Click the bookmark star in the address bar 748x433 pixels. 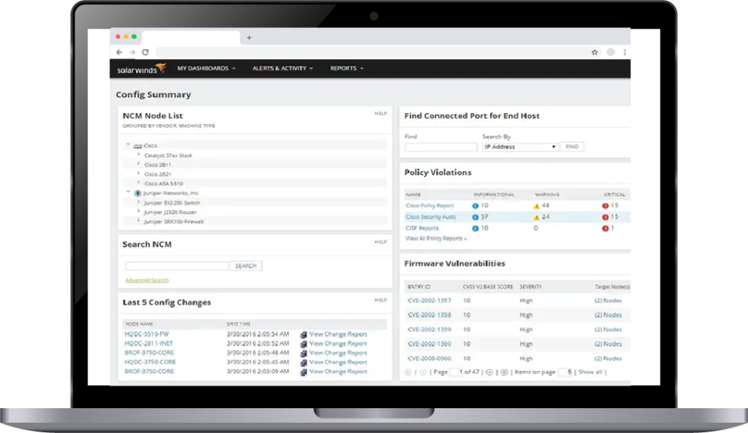tap(593, 52)
